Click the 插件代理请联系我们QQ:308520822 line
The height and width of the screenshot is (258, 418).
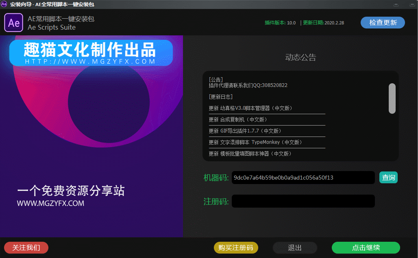pyautogui.click(x=248, y=85)
